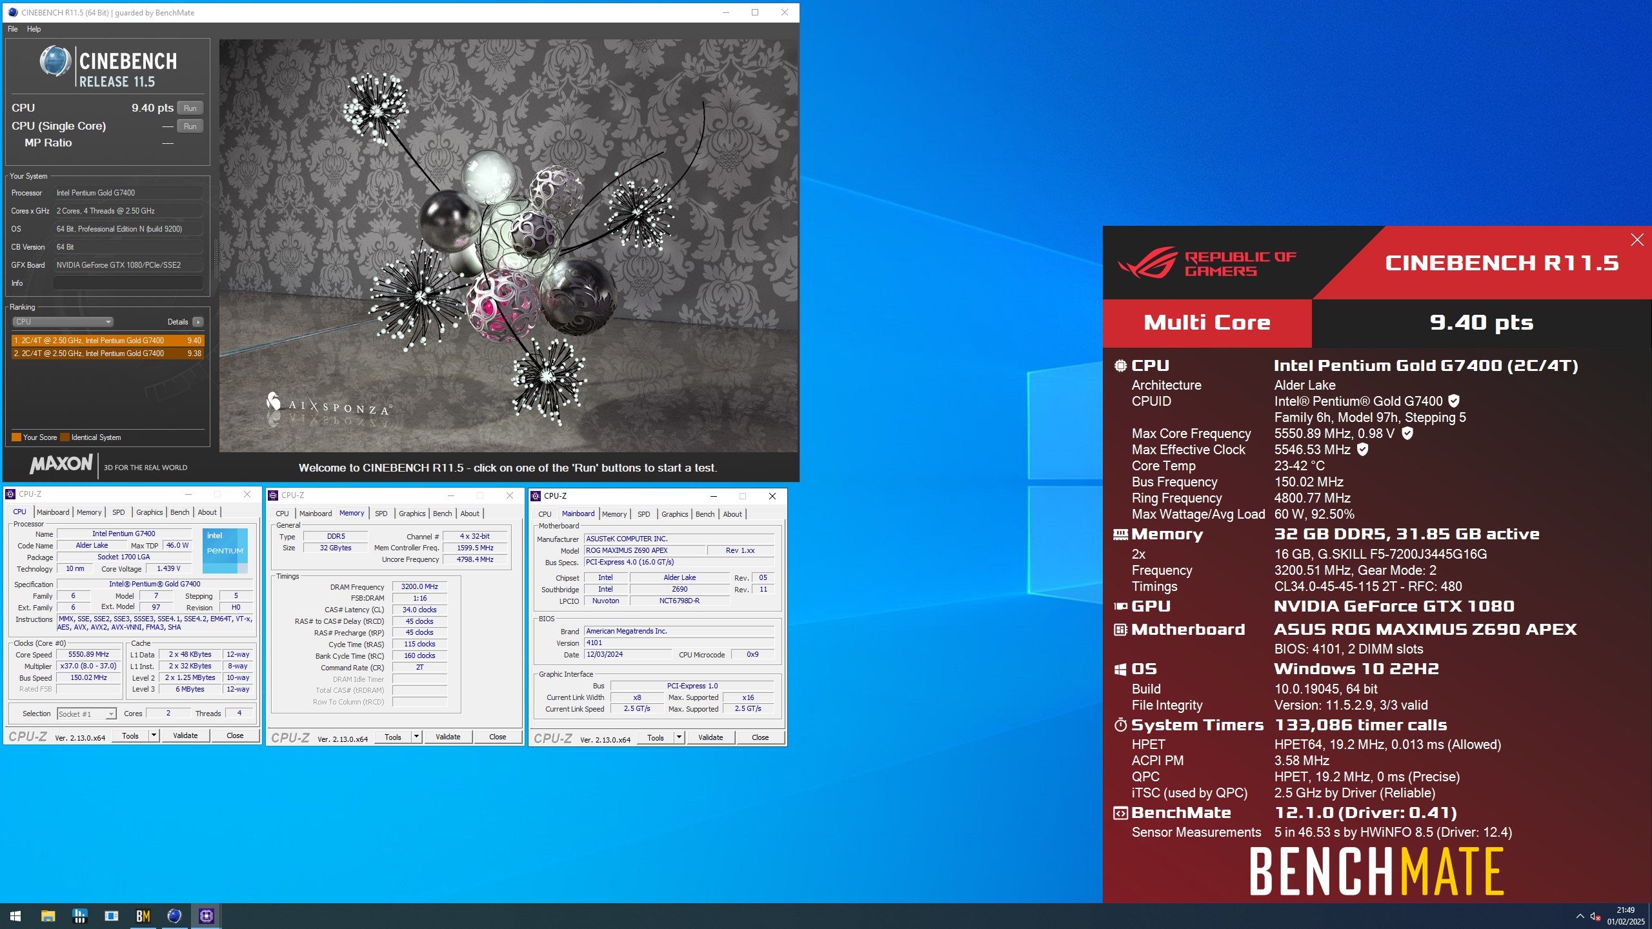Click the CPU-Z icon in right window title bar
This screenshot has width=1652, height=929.
click(536, 496)
